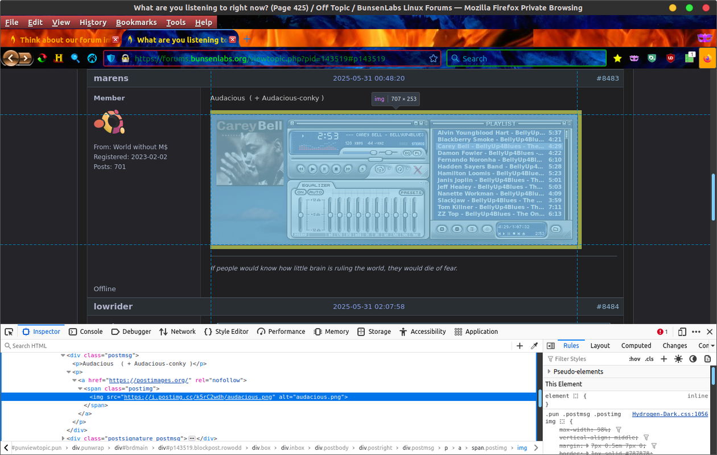Click the orange Firefox icon at the toolbar's right end

[x=708, y=58]
